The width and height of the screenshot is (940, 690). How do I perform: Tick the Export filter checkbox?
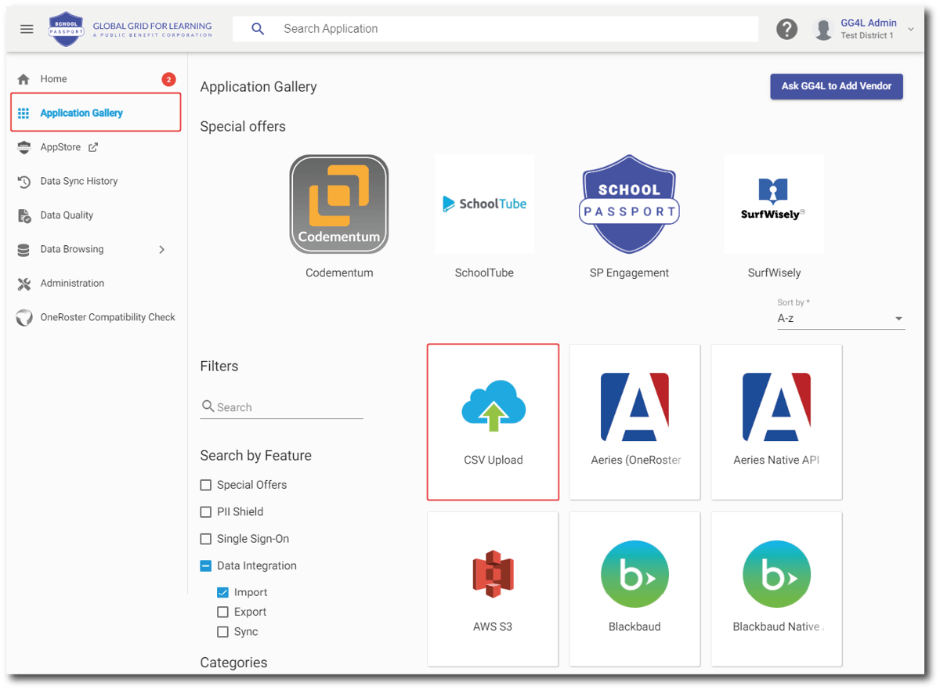pyautogui.click(x=223, y=612)
